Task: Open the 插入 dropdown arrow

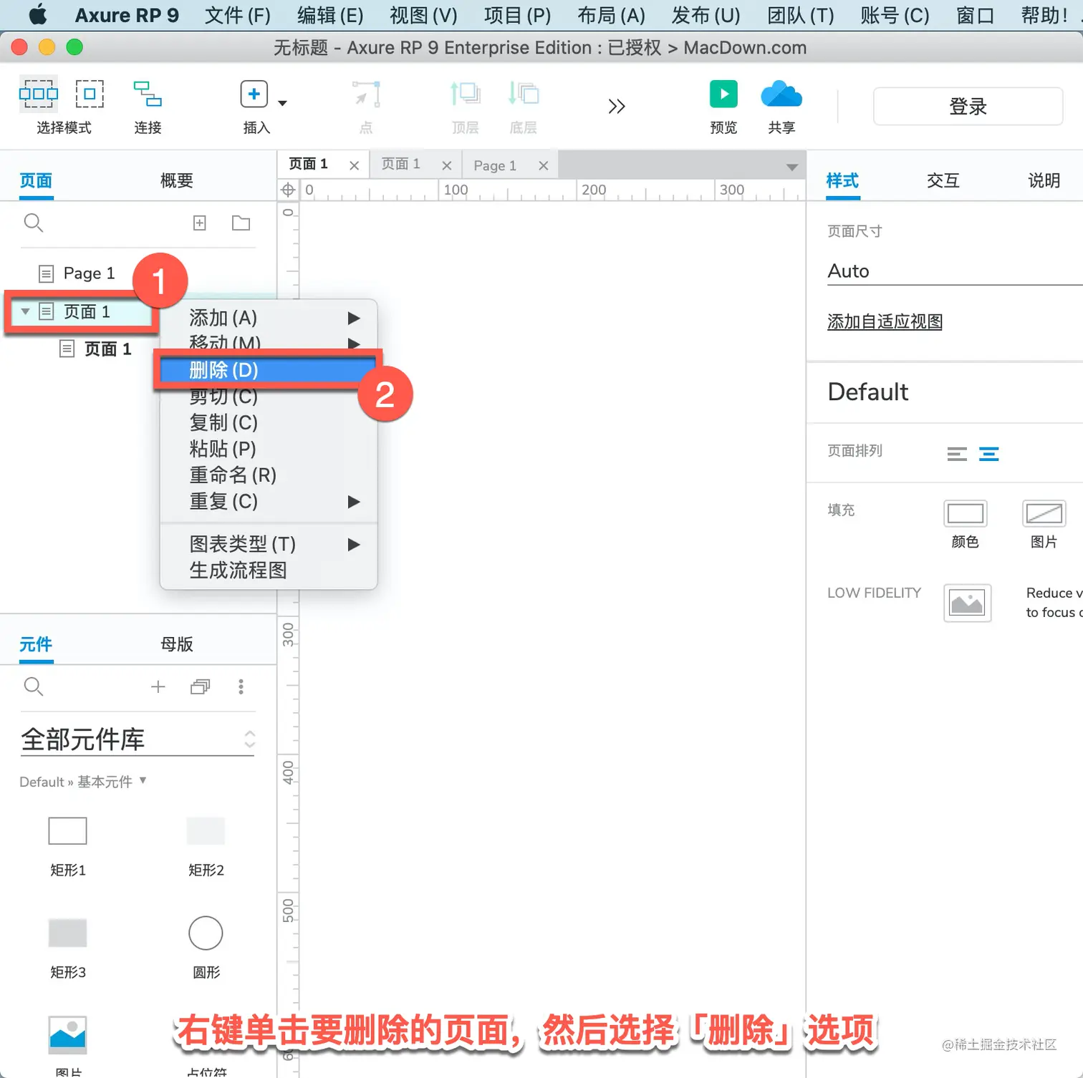Action: [282, 103]
